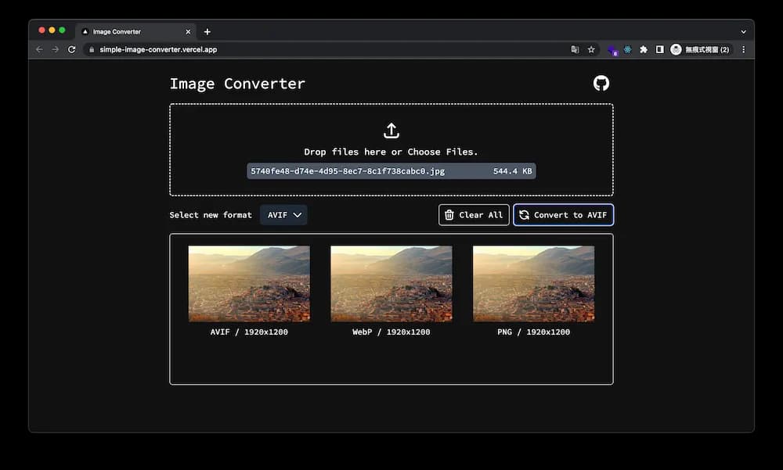This screenshot has width=783, height=470.
Task: Bookmark the page with the star icon
Action: 591,48
